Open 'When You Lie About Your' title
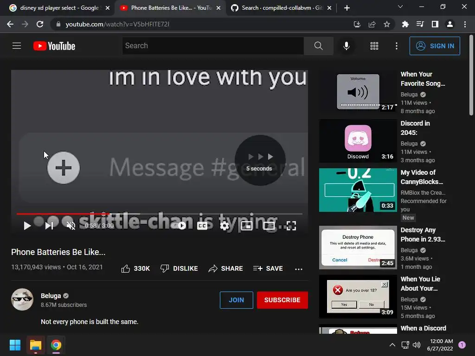Viewport: 475px width, 356px height. pyautogui.click(x=420, y=284)
